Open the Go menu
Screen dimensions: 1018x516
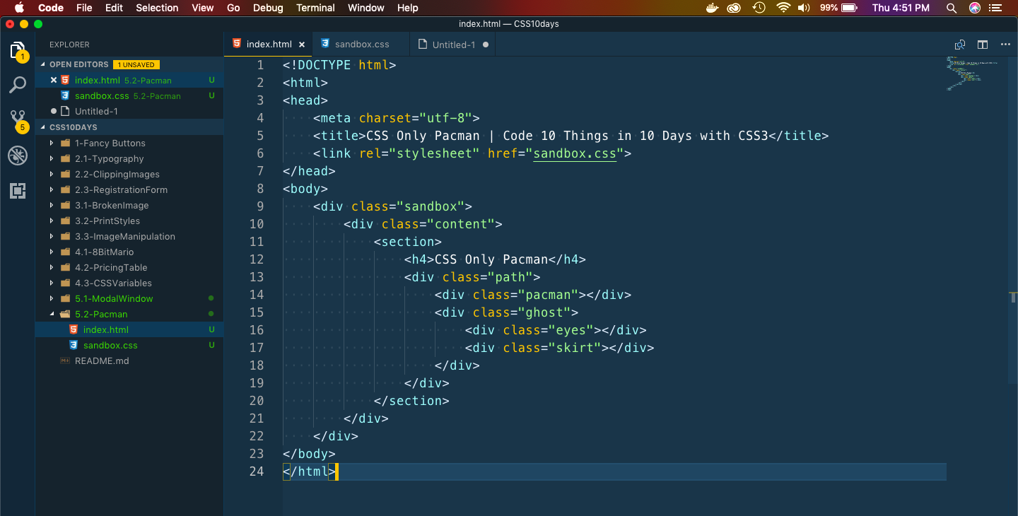point(233,8)
